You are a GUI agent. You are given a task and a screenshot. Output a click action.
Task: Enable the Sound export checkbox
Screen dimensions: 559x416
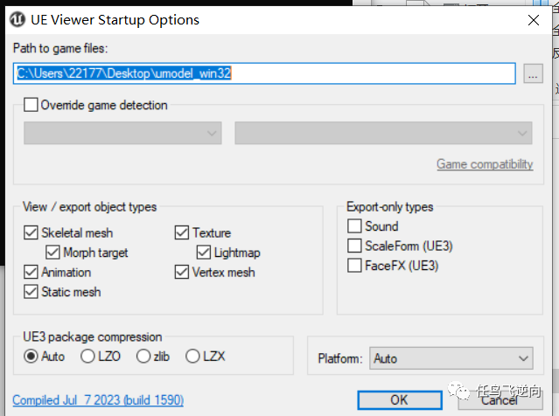tap(354, 225)
